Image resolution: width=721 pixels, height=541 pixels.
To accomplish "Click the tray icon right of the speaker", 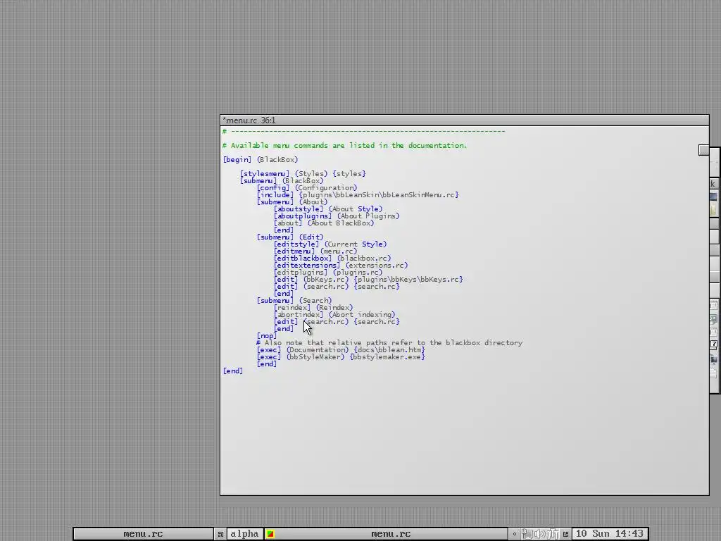I will click(x=553, y=534).
